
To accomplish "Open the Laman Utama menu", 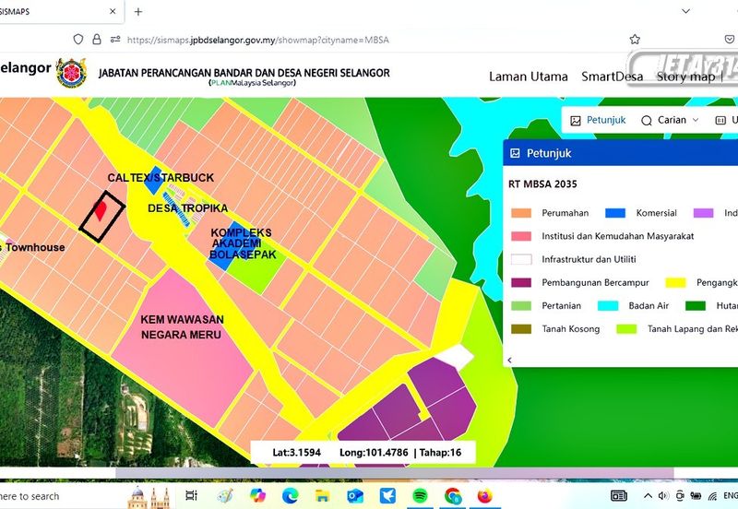I will (x=528, y=77).
